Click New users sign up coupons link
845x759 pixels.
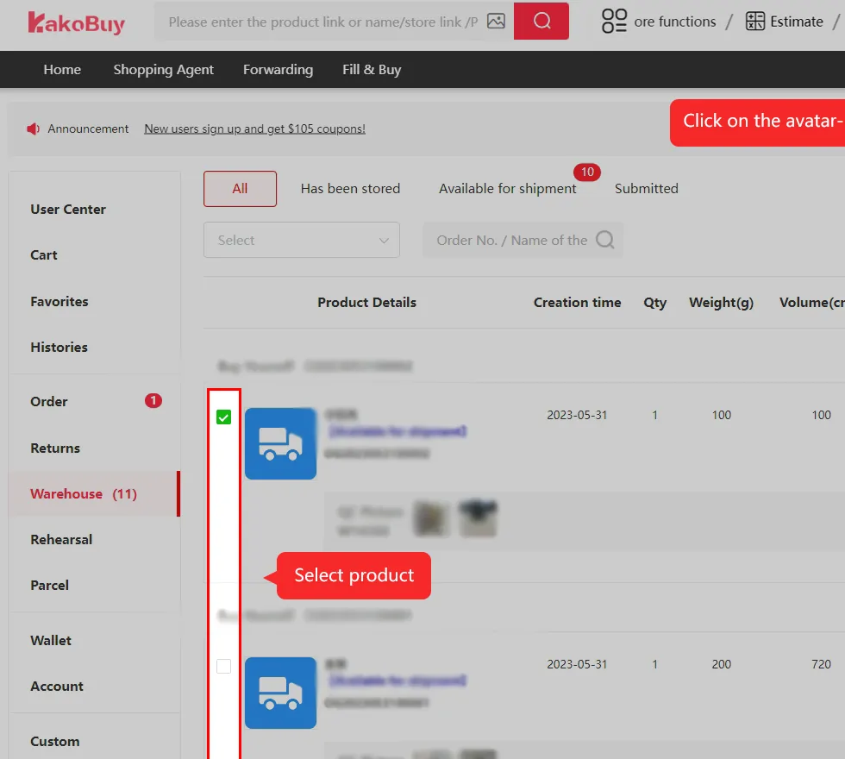pyautogui.click(x=254, y=129)
